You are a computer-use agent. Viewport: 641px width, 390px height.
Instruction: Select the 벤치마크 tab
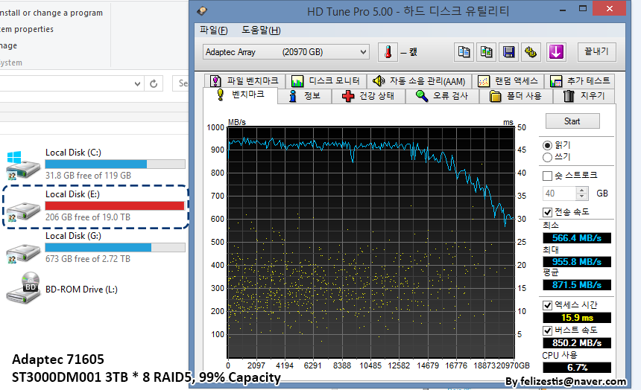click(x=240, y=95)
